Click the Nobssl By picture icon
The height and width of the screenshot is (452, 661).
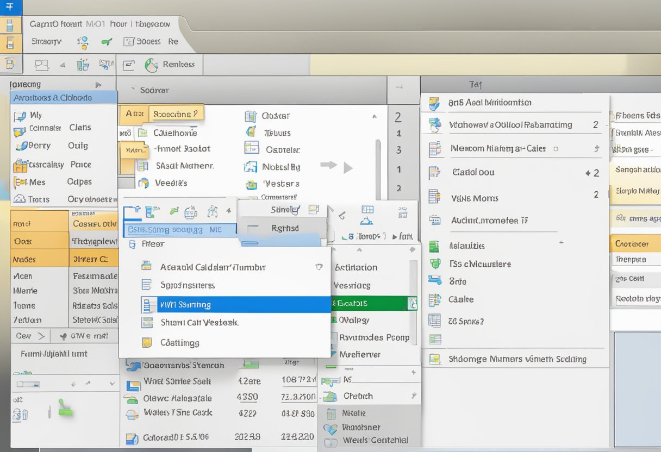251,167
